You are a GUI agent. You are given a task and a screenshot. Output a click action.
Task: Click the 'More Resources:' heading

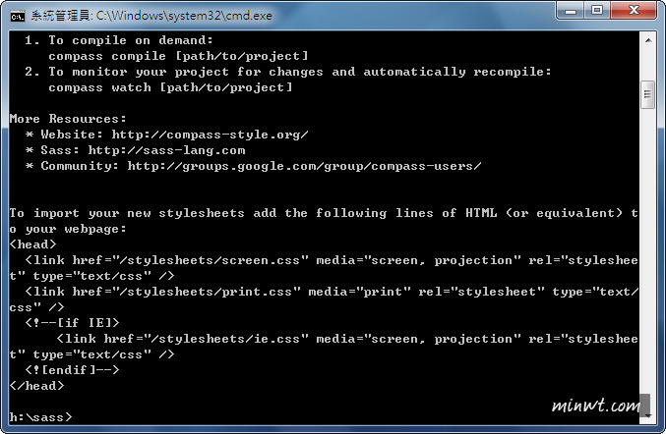point(68,119)
